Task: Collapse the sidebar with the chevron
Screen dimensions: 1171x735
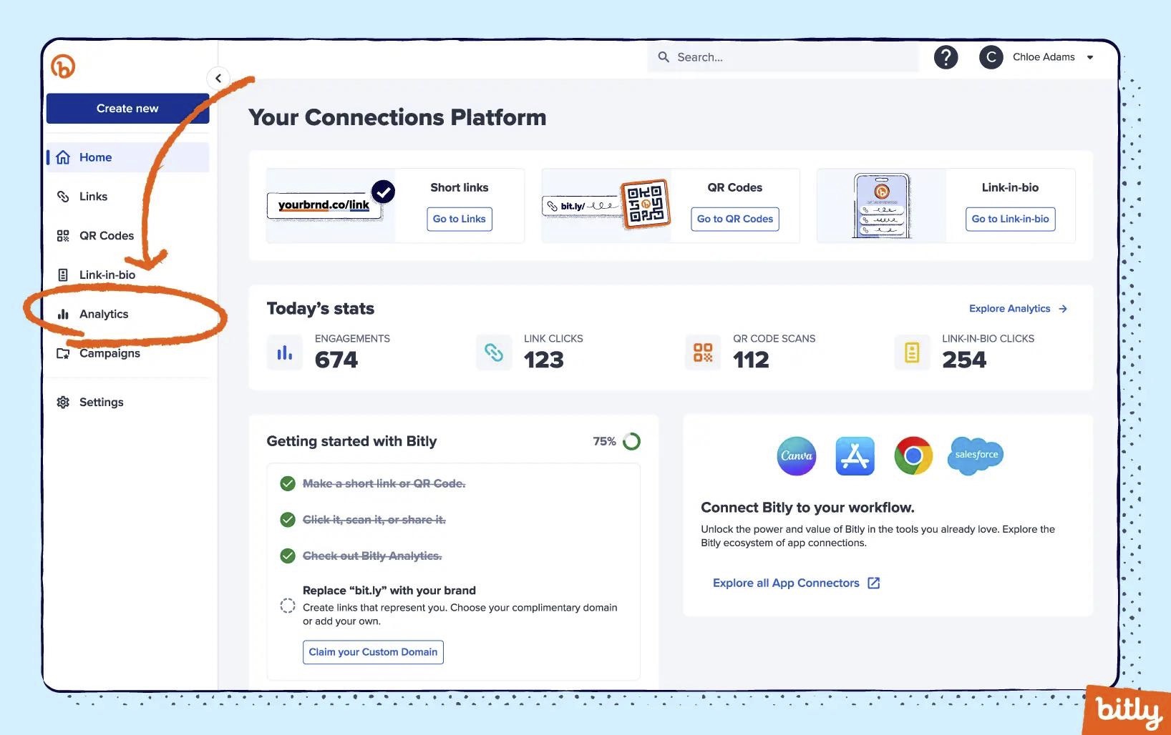Action: click(218, 78)
